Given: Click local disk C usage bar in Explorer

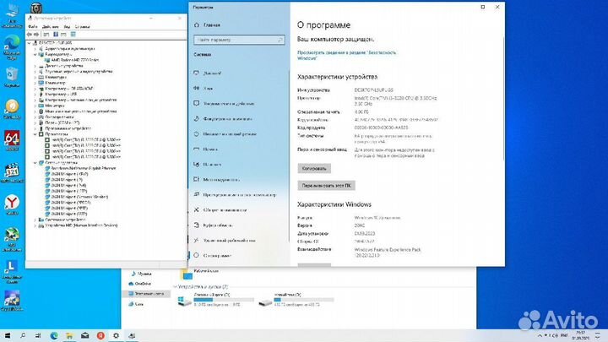Looking at the screenshot, I should click(224, 300).
